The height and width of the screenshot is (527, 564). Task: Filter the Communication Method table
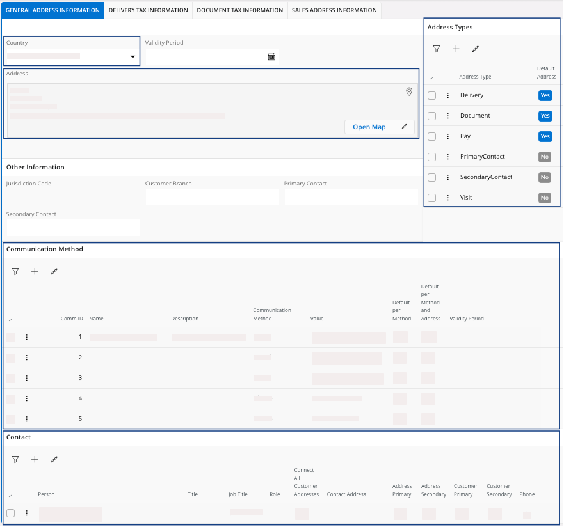tap(15, 272)
